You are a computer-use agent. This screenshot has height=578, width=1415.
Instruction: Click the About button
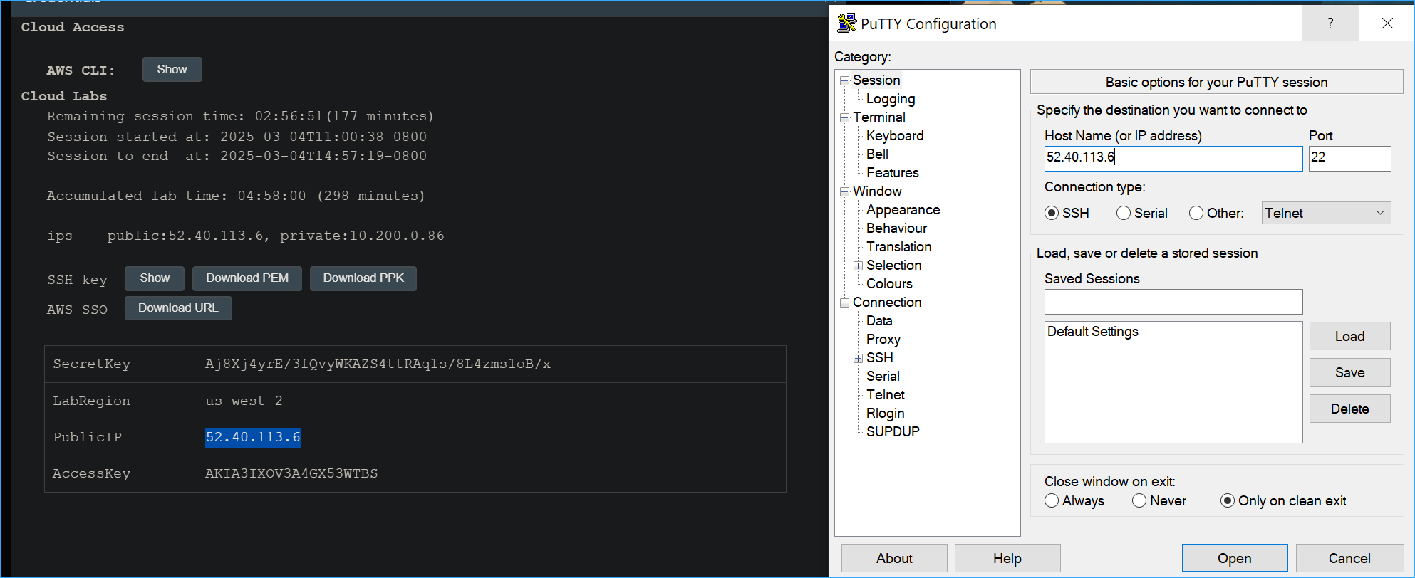click(894, 558)
